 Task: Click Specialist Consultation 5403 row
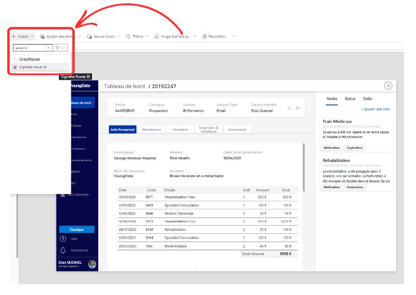pyautogui.click(x=207, y=205)
